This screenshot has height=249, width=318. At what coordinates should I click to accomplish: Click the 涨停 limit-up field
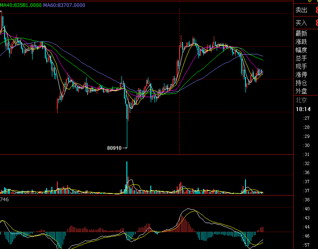pyautogui.click(x=301, y=74)
